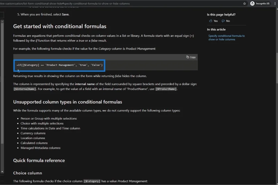Click 'Time calculations in Date and Time column' bullet
The image size is (278, 185).
click(50, 128)
